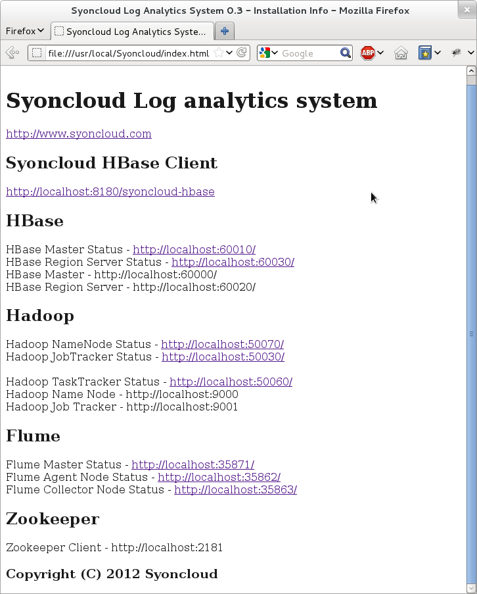Image resolution: width=477 pixels, height=594 pixels.
Task: Close the Firefox window
Action: 467,11
